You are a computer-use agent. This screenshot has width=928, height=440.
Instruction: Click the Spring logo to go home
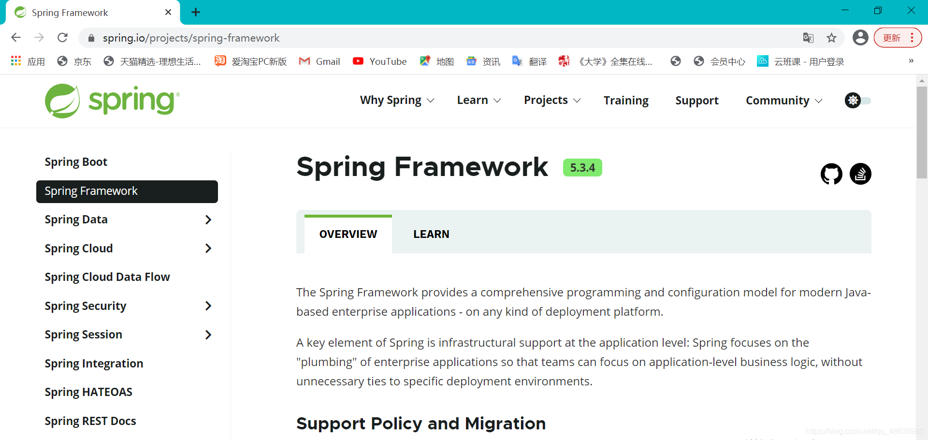click(112, 101)
